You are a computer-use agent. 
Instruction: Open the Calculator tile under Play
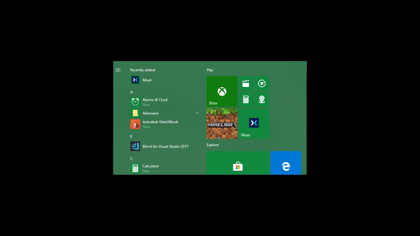(246, 99)
